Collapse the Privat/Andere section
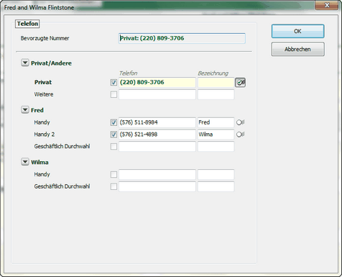This screenshot has width=342, height=277. point(25,63)
